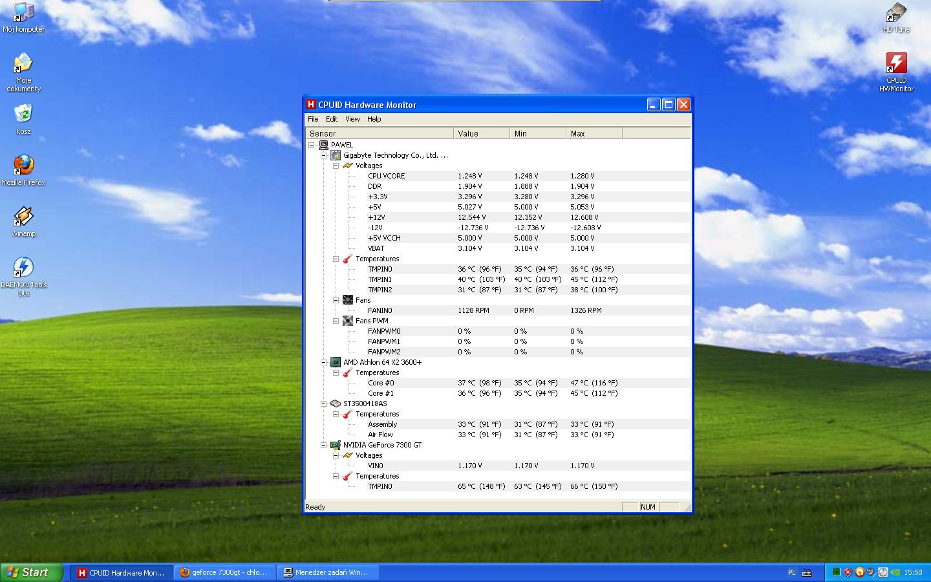Collapse the Gigabyte Technology motherboard node
Screen dimensions: 931x582
[324, 155]
